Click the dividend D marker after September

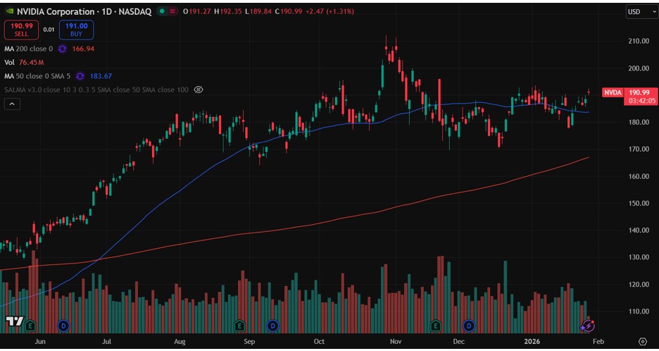[272, 326]
